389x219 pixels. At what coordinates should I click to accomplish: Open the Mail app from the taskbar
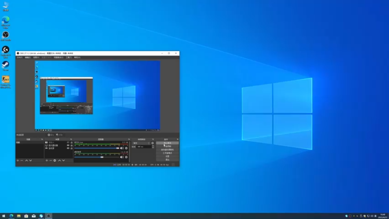pyautogui.click(x=34, y=216)
